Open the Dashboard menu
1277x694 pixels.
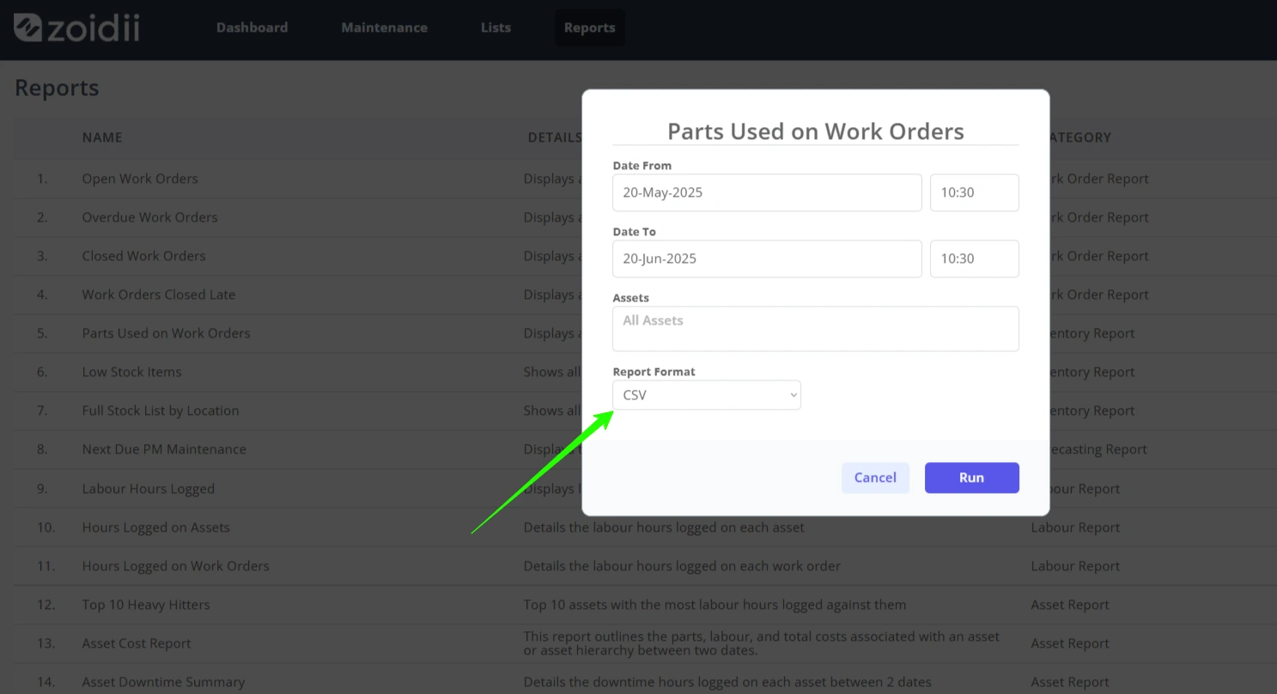tap(252, 27)
